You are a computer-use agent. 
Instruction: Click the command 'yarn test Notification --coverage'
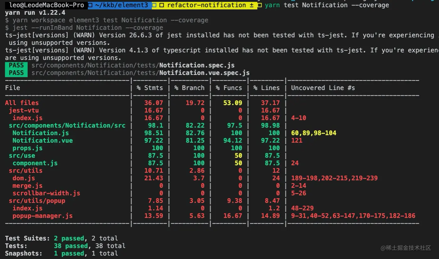[327, 5]
